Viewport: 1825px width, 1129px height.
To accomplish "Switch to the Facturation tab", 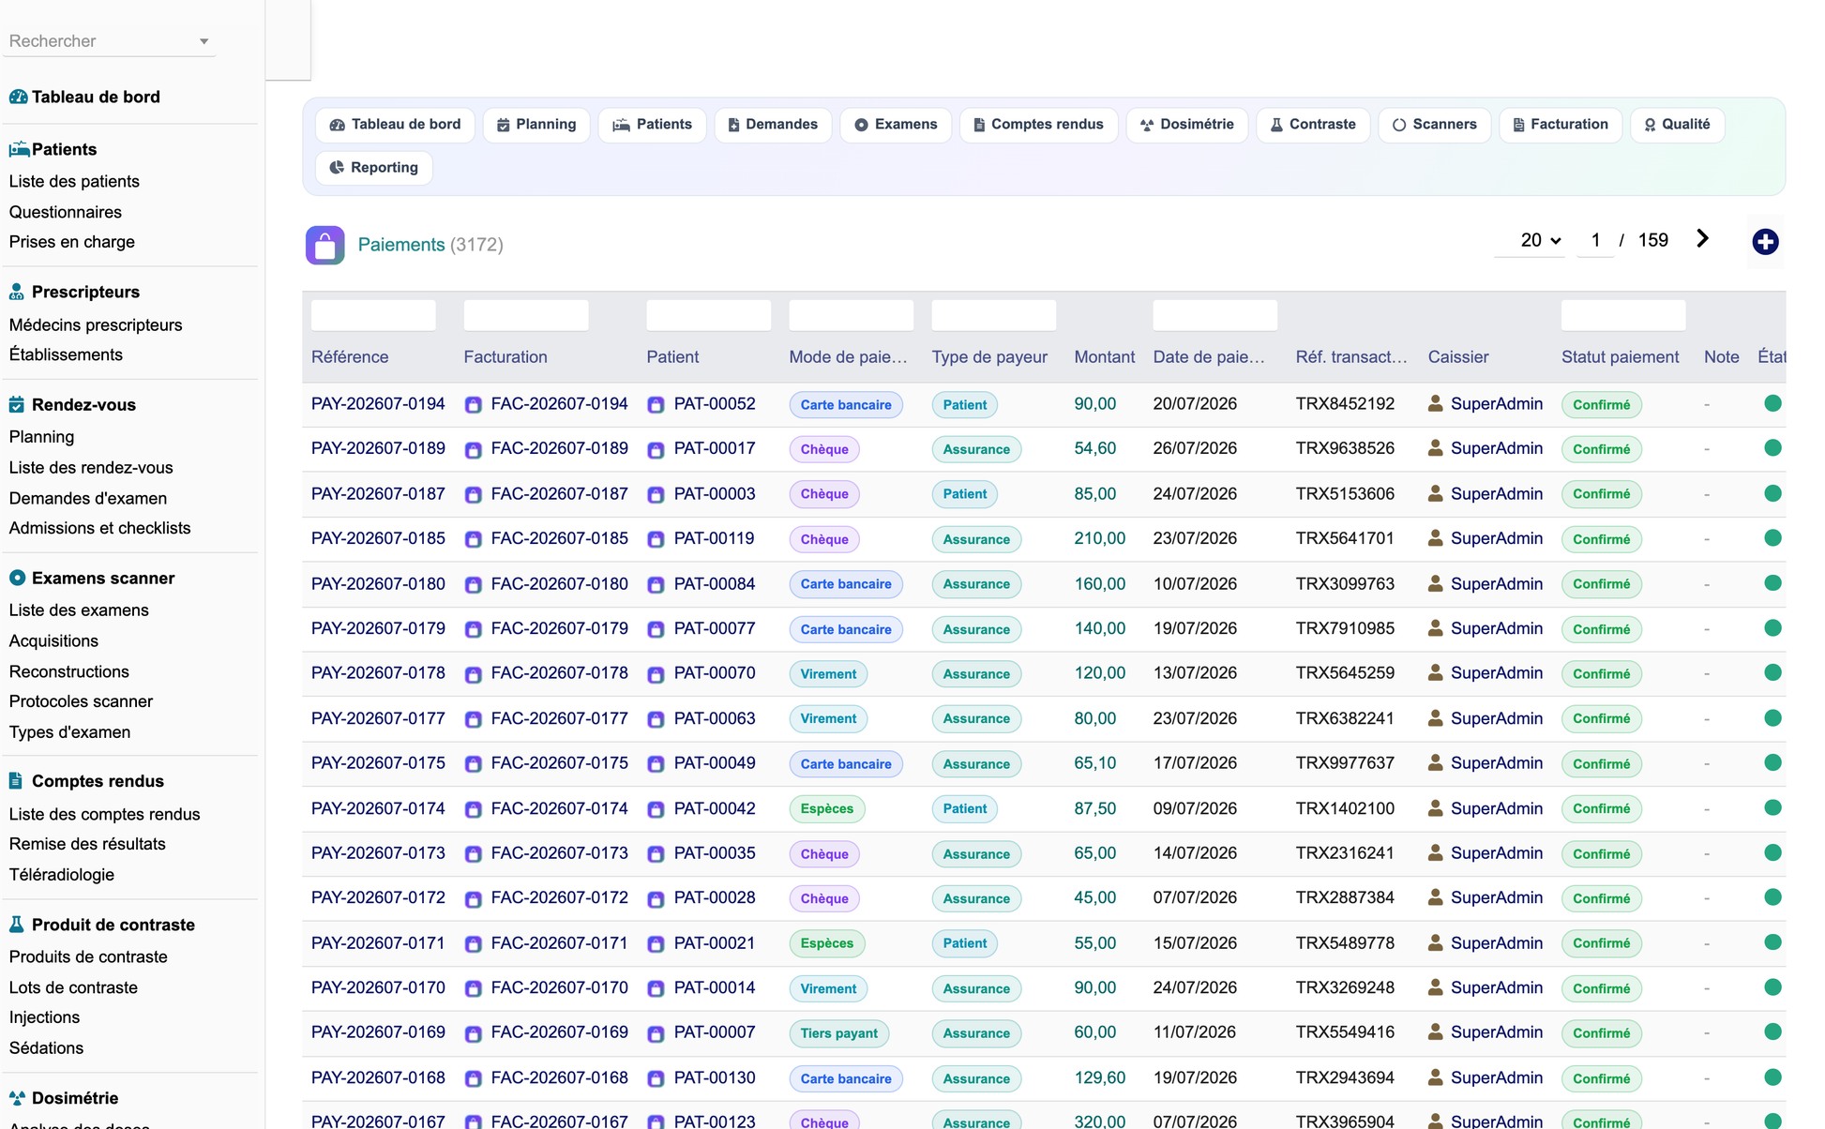I will click(x=1561, y=125).
